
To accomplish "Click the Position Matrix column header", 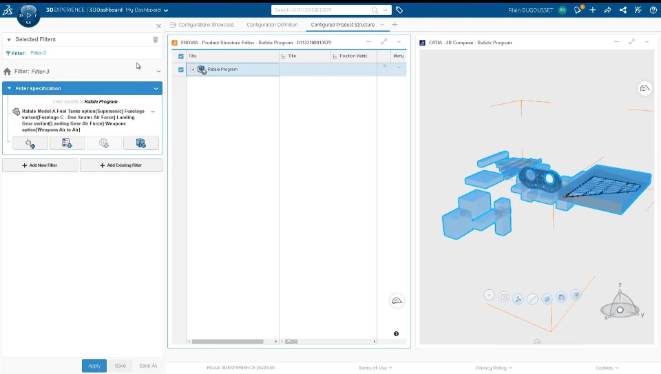I will (x=353, y=56).
